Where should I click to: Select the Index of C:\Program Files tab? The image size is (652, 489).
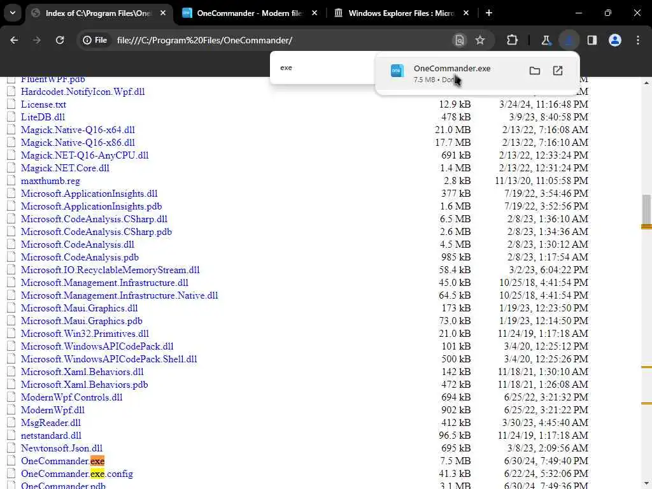coord(99,13)
